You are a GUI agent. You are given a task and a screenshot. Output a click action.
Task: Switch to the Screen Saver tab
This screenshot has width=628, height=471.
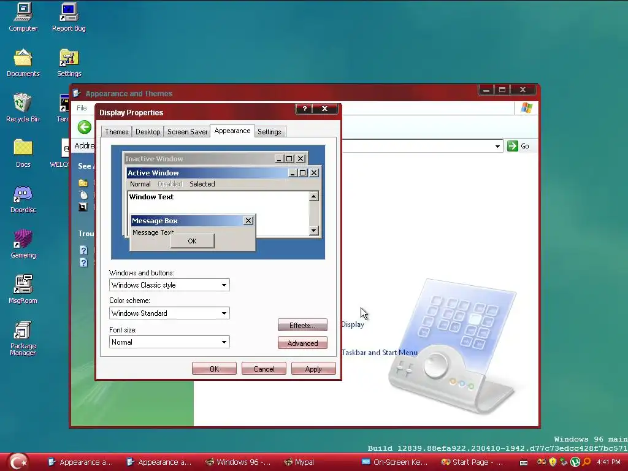point(187,132)
